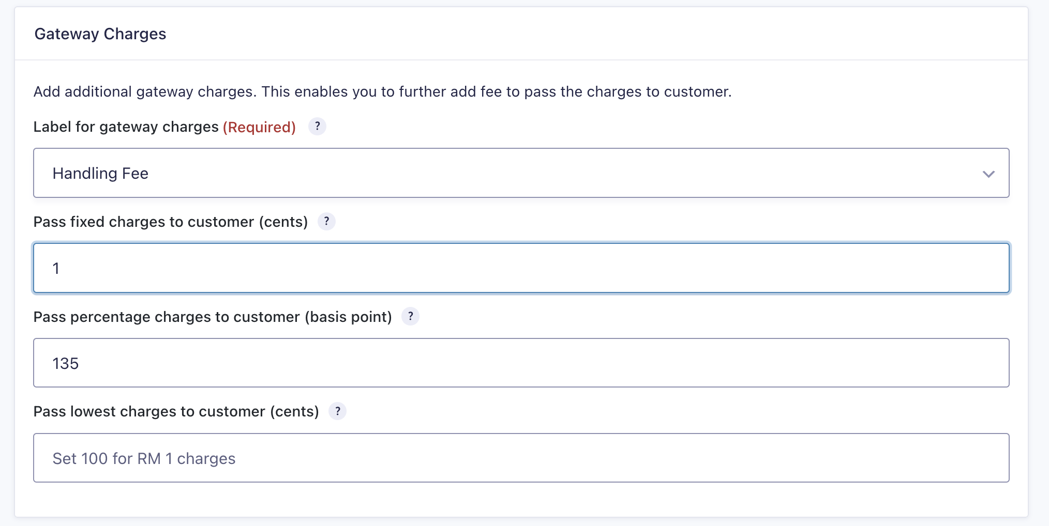Show help for fixed charges field
1049x526 pixels.
pyautogui.click(x=326, y=222)
